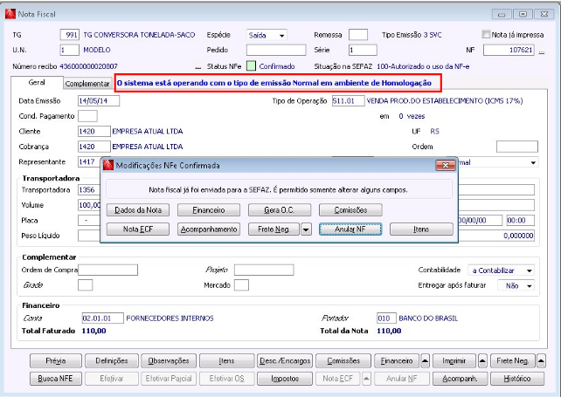
Task: Click Gera O.C. button in the dialog
Action: click(x=280, y=210)
